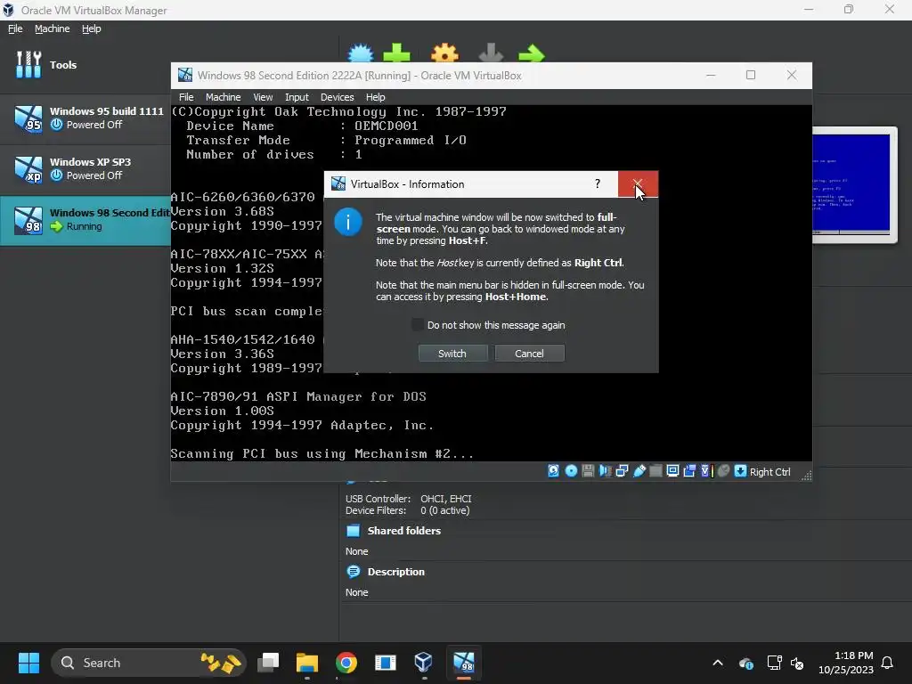Click mouse integration icon in VM status bar
Viewport: 912px width, 684px height.
click(723, 471)
